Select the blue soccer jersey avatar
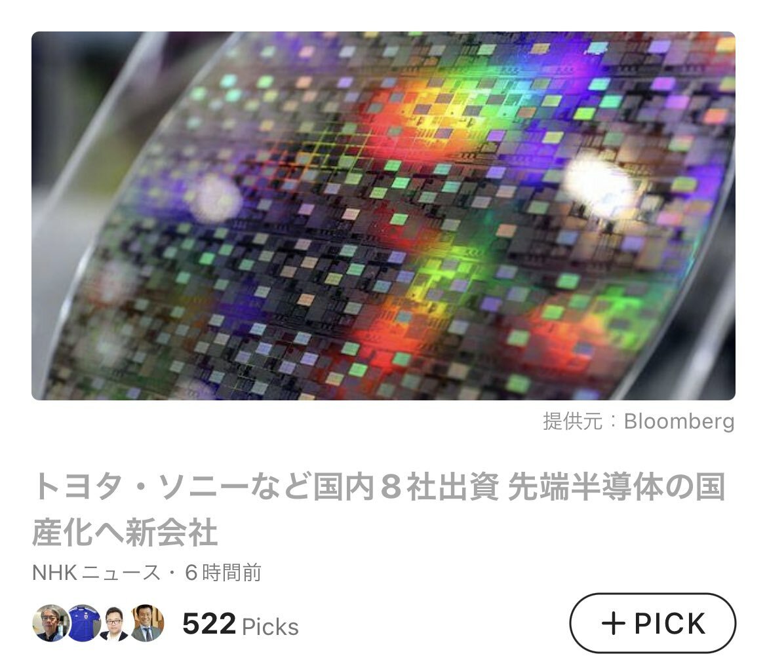 tap(83, 623)
